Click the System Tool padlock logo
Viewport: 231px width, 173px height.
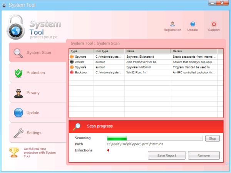click(16, 27)
